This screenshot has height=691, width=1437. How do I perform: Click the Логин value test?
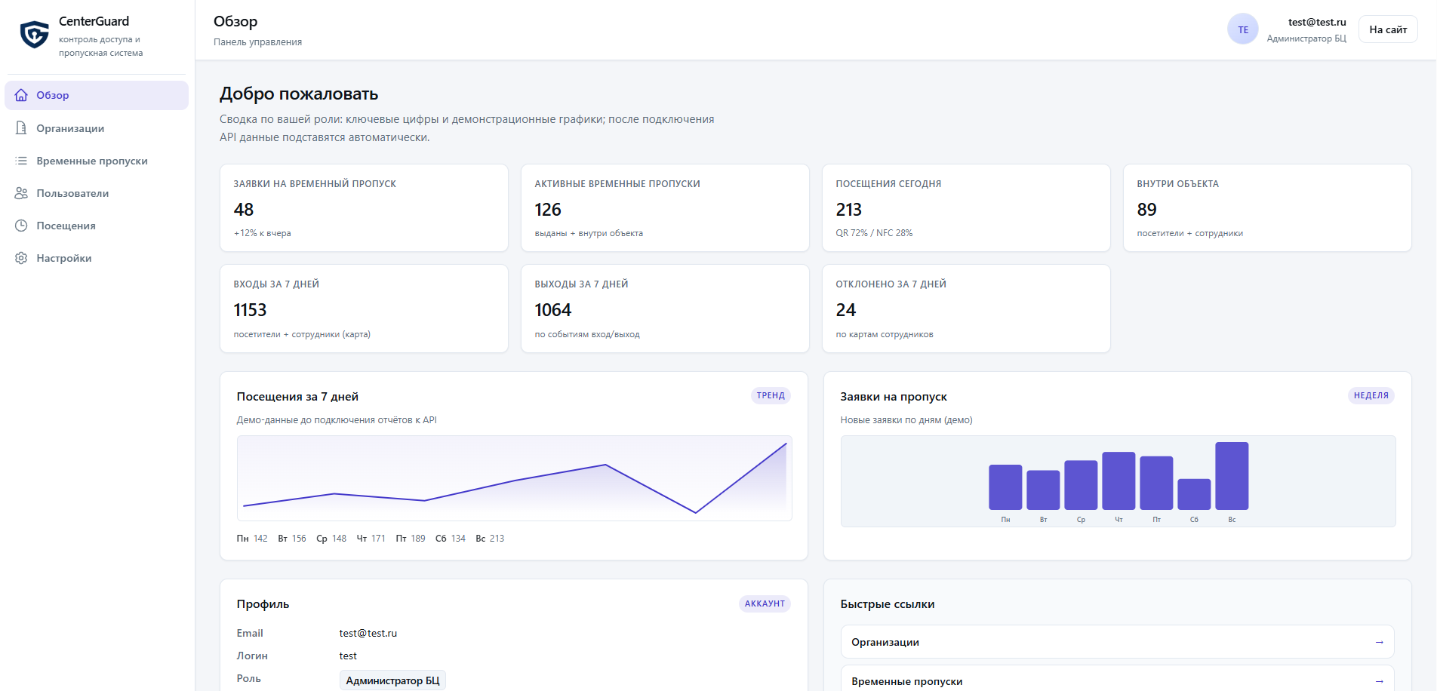point(348,656)
